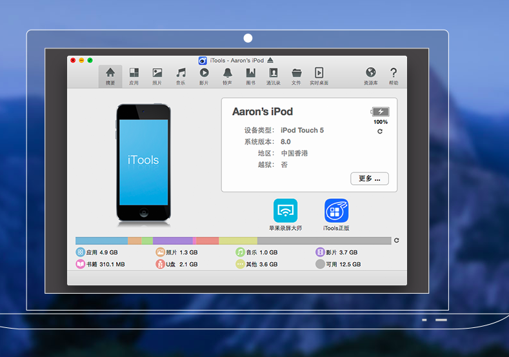Open the 音乐 music tab
The width and height of the screenshot is (509, 357).
[181, 76]
